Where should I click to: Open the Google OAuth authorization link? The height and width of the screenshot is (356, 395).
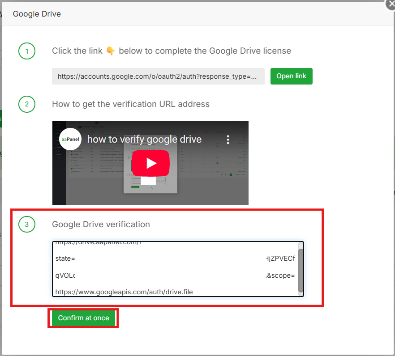coord(291,76)
